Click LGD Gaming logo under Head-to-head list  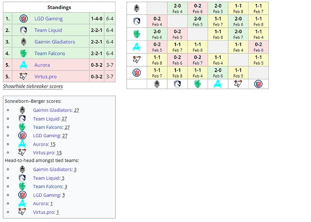(22, 195)
